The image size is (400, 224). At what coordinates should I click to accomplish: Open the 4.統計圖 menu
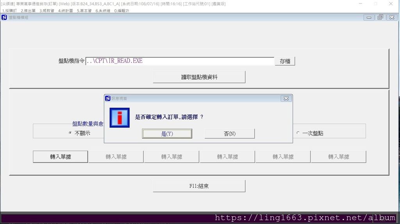coord(66,11)
